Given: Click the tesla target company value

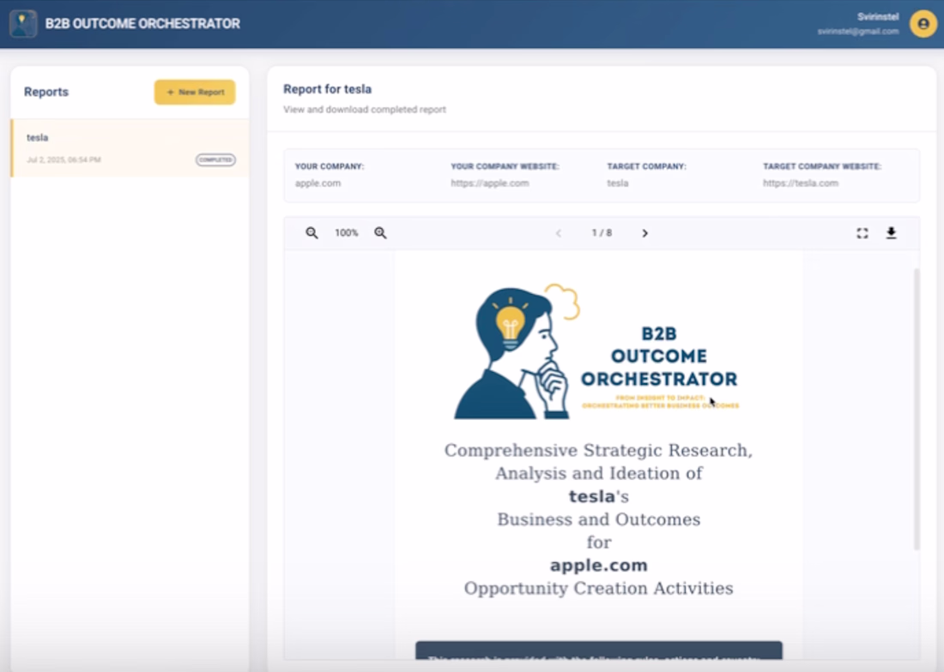Looking at the screenshot, I should (618, 183).
